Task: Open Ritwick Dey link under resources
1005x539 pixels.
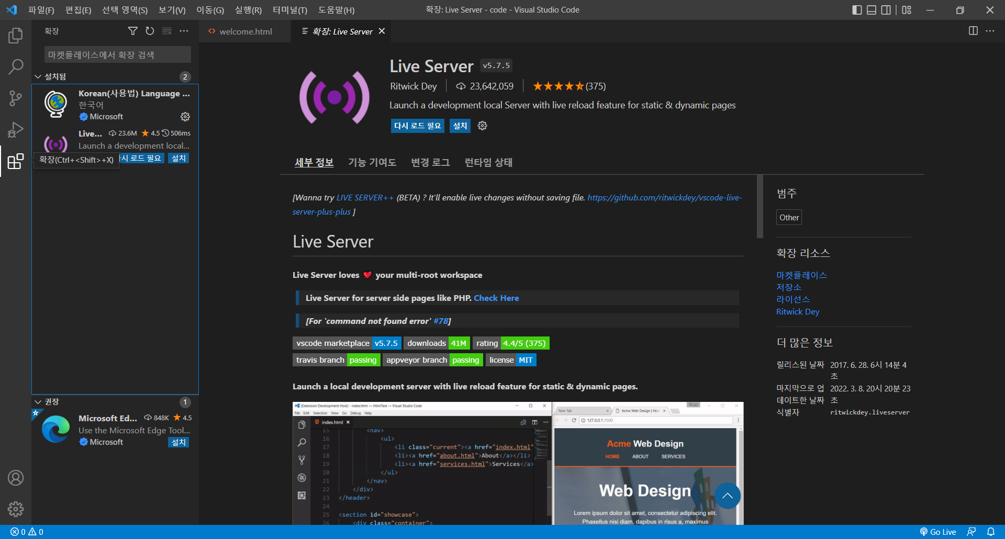Action: [x=798, y=312]
